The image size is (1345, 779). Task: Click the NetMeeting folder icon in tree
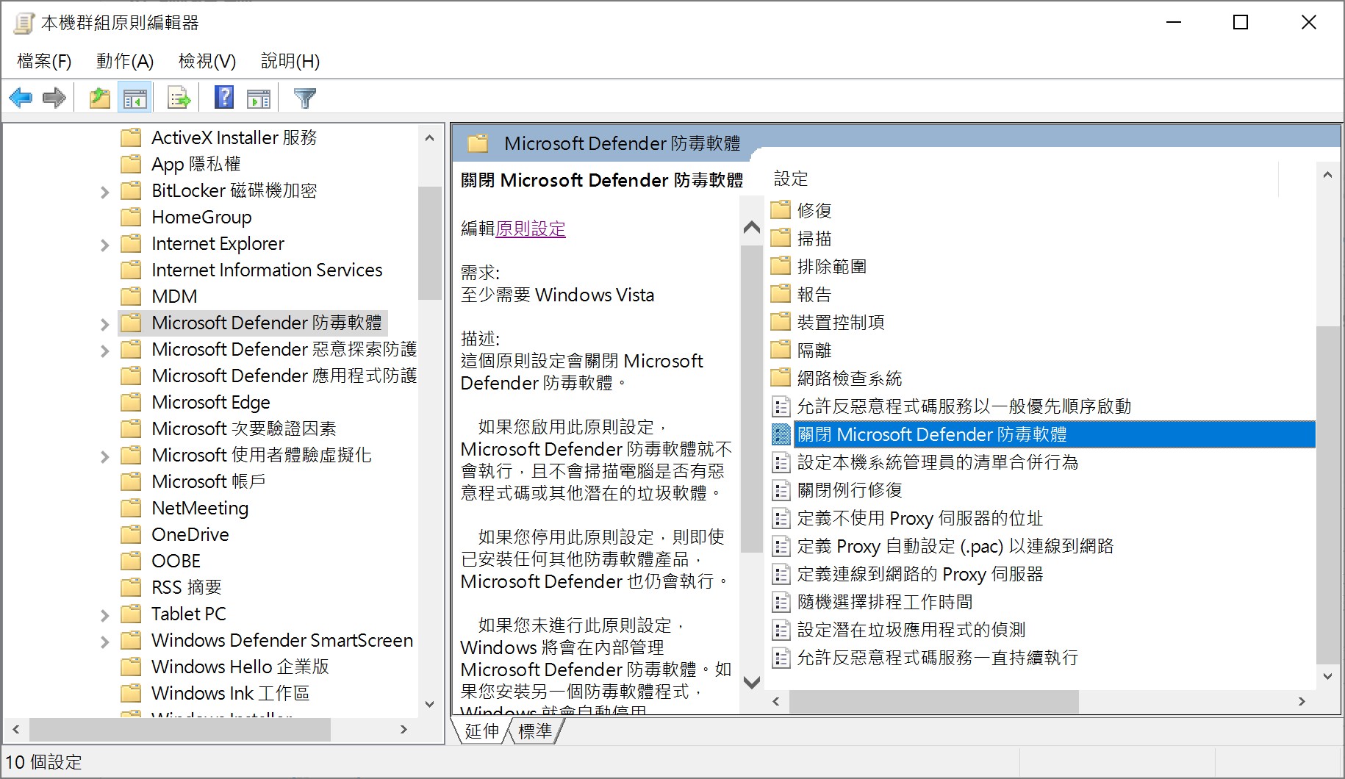pos(131,508)
